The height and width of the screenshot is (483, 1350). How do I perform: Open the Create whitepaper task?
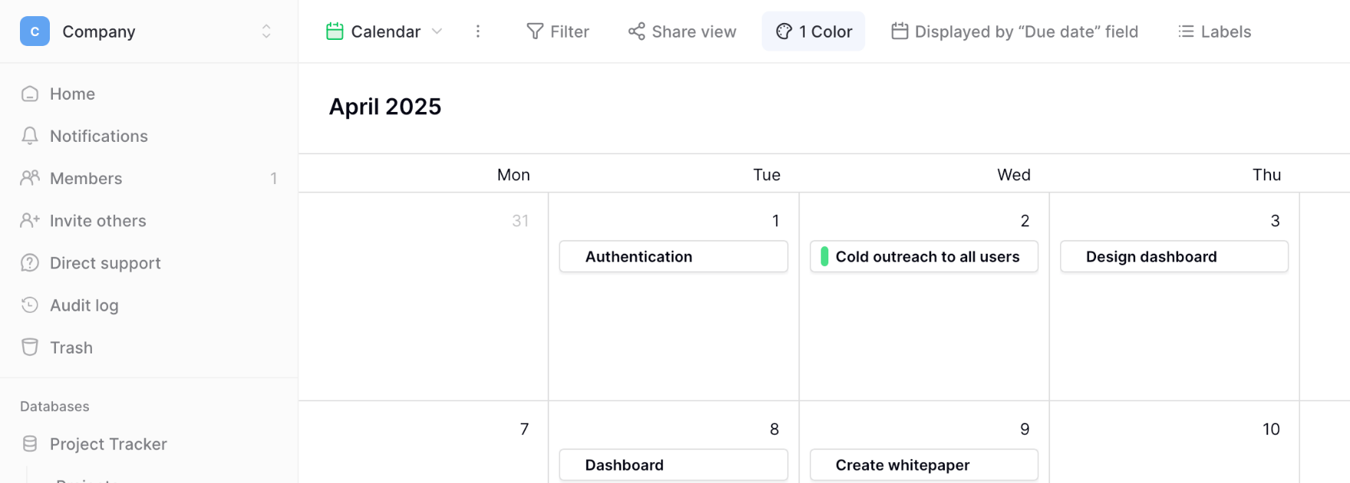click(x=923, y=465)
